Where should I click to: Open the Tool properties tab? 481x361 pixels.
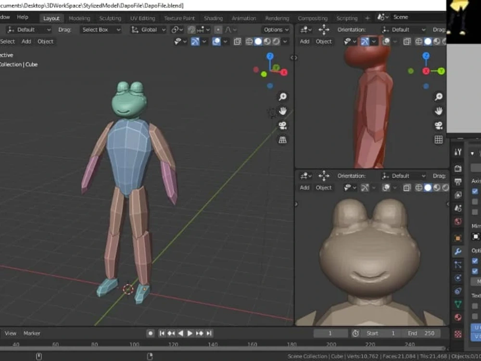458,152
